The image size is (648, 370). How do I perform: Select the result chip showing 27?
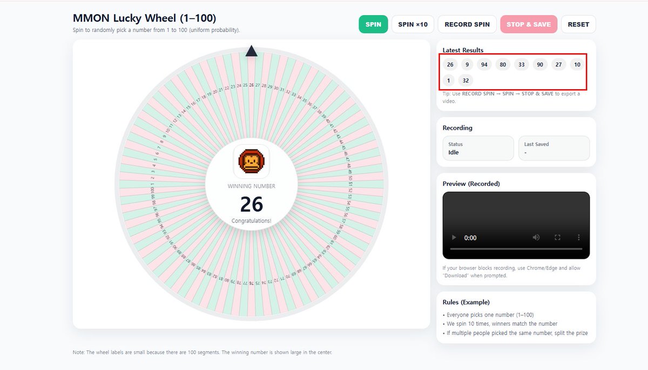click(558, 65)
